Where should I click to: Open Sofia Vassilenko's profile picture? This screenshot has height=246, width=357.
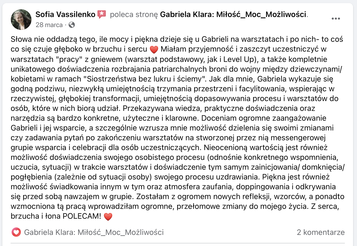[x=21, y=20]
